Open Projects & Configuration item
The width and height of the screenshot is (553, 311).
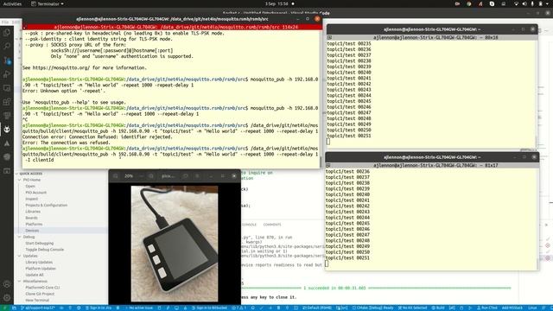pyautogui.click(x=46, y=206)
